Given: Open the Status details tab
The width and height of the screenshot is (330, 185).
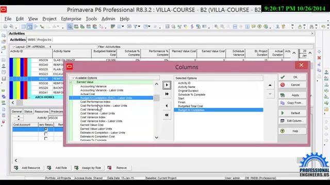Looking at the screenshot, I should coord(28,112).
